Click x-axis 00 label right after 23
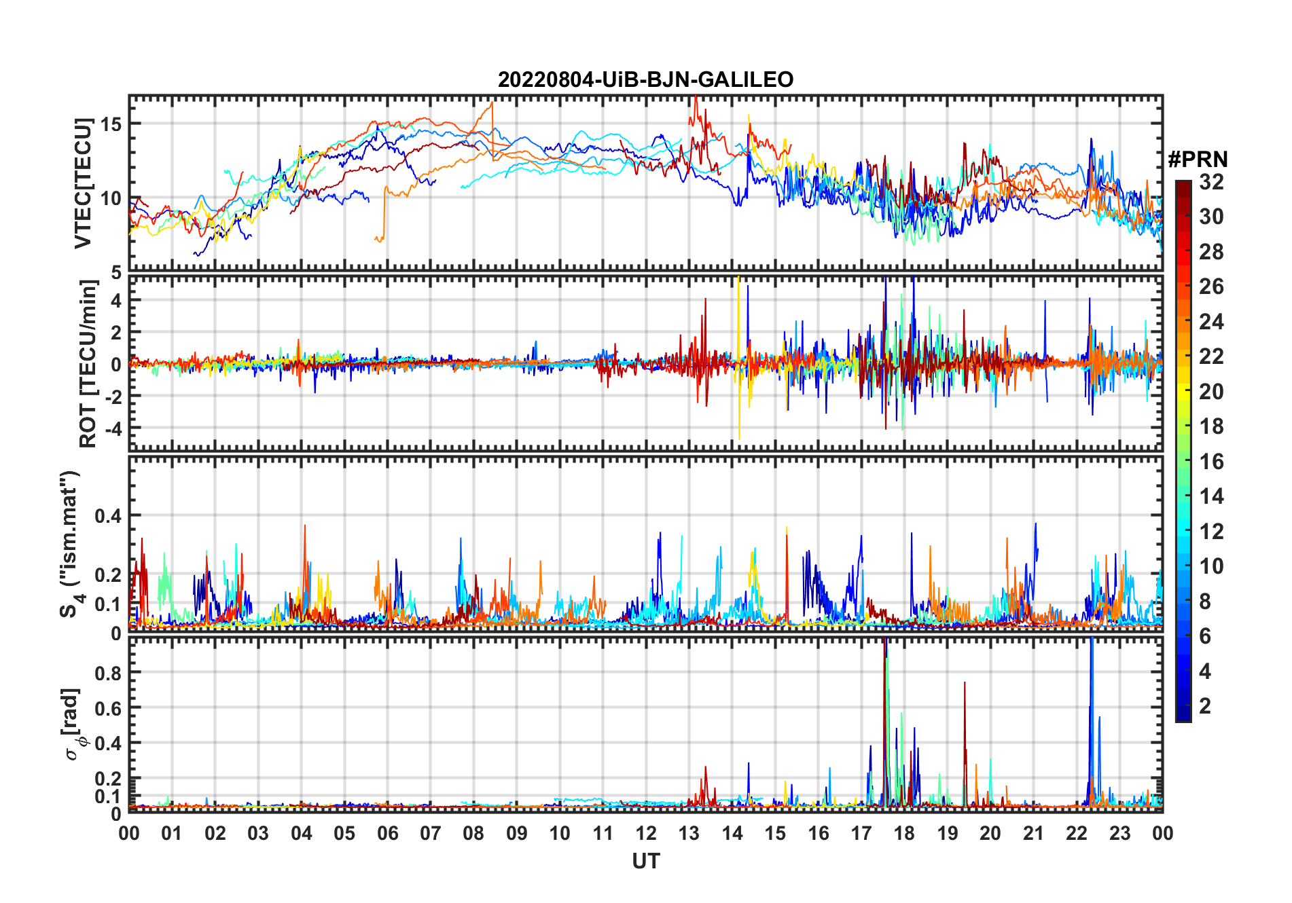 pyautogui.click(x=1162, y=833)
